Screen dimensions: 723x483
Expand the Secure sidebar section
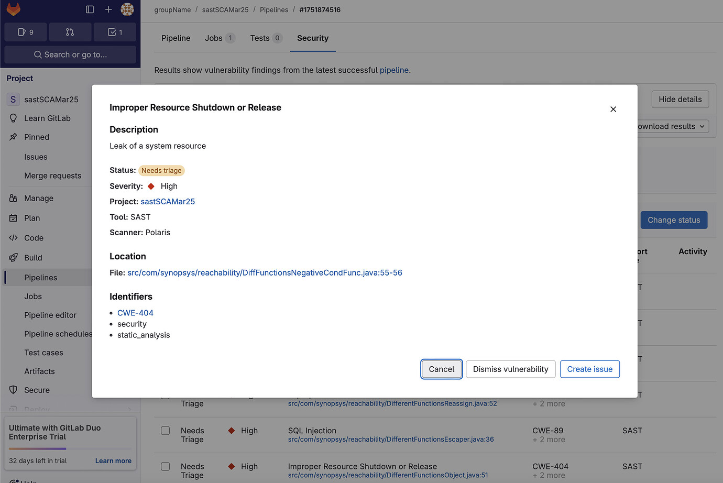coord(37,390)
